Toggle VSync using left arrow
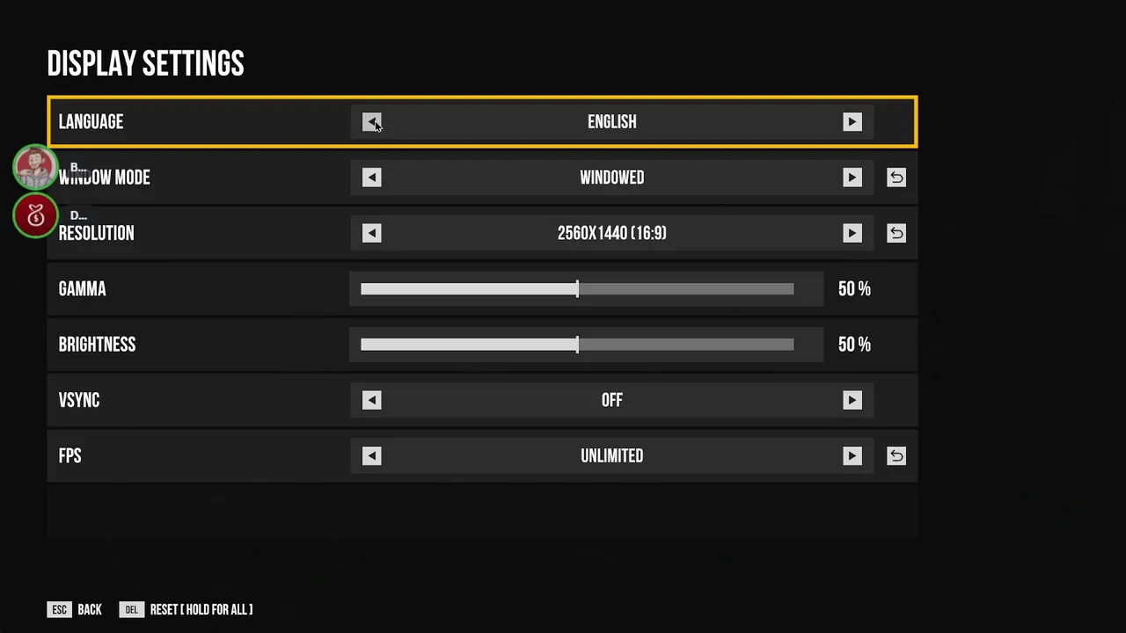The image size is (1126, 633). click(x=371, y=400)
